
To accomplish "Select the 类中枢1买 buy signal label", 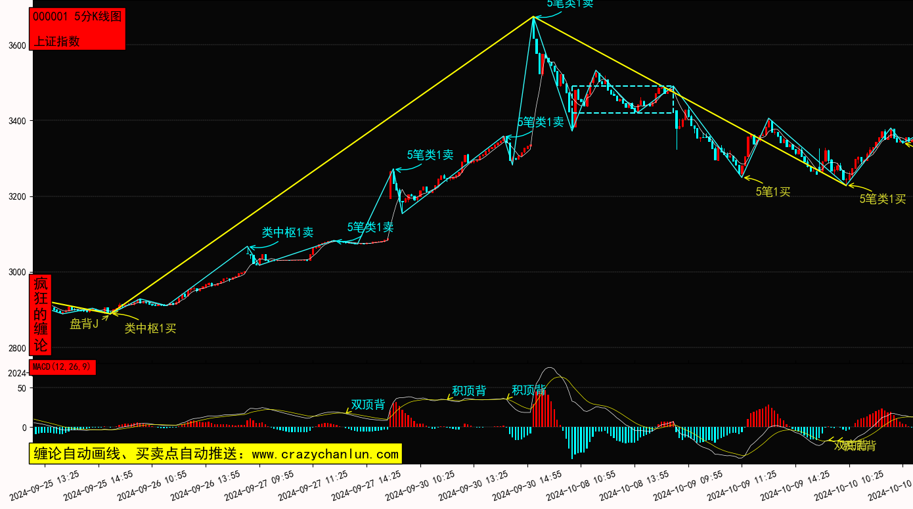I will tap(150, 328).
